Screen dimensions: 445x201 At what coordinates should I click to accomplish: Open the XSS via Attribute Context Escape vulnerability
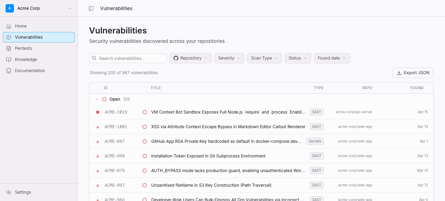(228, 127)
